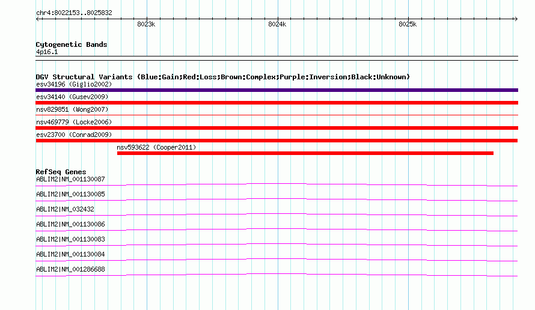Click the ABLIM2|NM_001130087 gene label

pyautogui.click(x=70, y=180)
